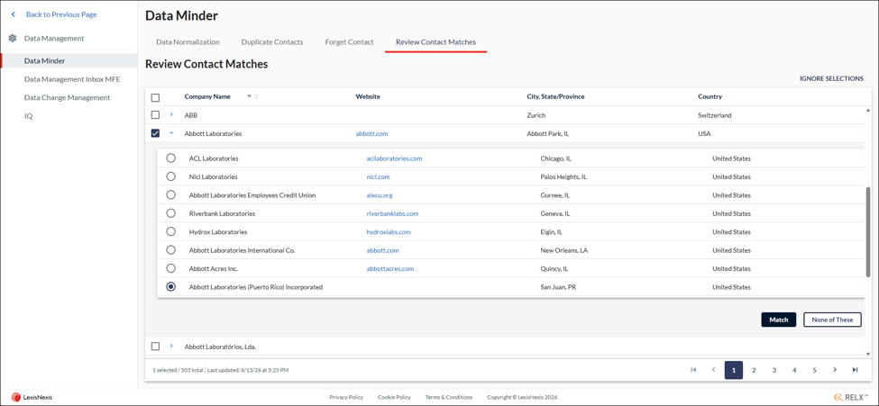879x406 pixels.
Task: Open the nicl.com website link
Action: [x=378, y=177]
